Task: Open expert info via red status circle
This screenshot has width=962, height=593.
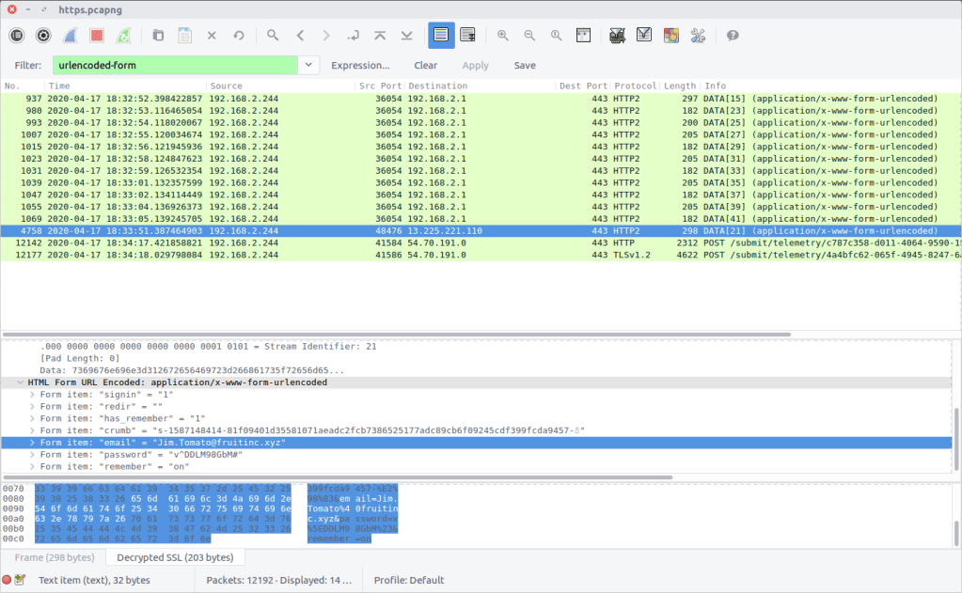Action: point(8,580)
